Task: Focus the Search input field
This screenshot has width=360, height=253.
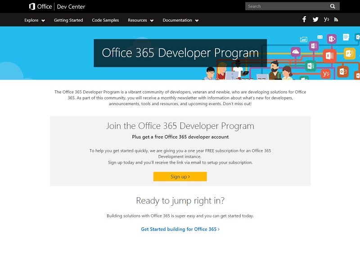Action: pos(288,6)
